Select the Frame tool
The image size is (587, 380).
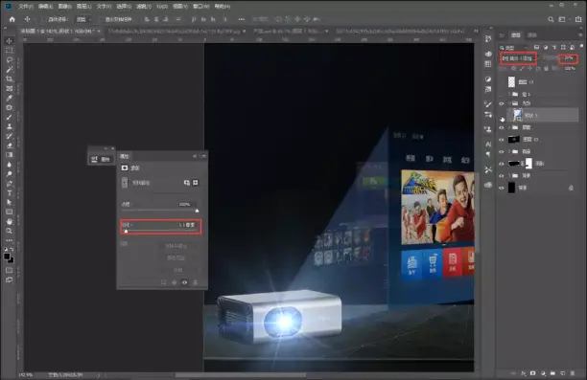(x=10, y=89)
